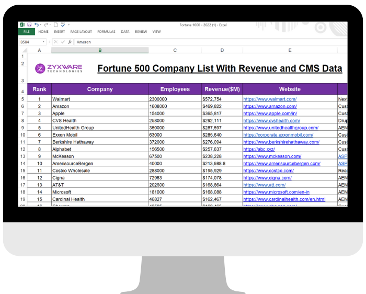Select the $213,988.8 revenue cell
366x294 pixels.
pos(222,163)
